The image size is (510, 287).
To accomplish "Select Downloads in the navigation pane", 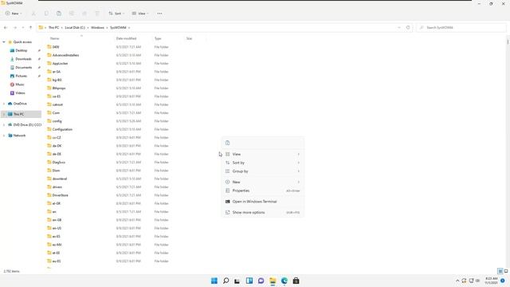I will pyautogui.click(x=23, y=59).
